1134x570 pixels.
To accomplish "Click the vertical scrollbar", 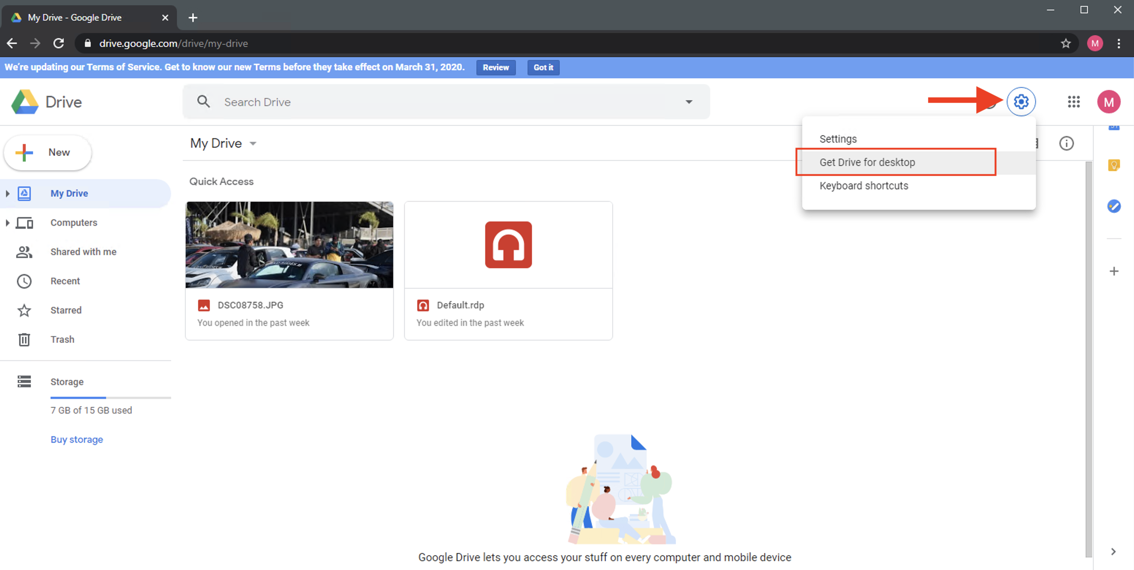I will [1089, 359].
